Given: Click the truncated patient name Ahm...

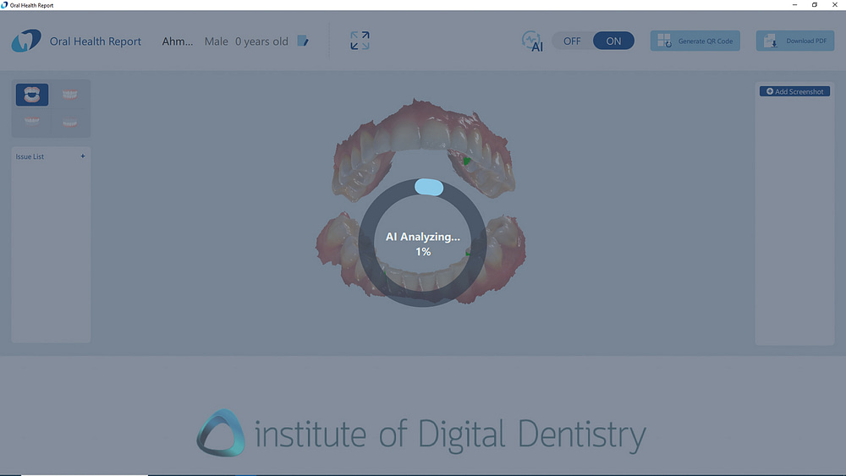Looking at the screenshot, I should click(177, 41).
